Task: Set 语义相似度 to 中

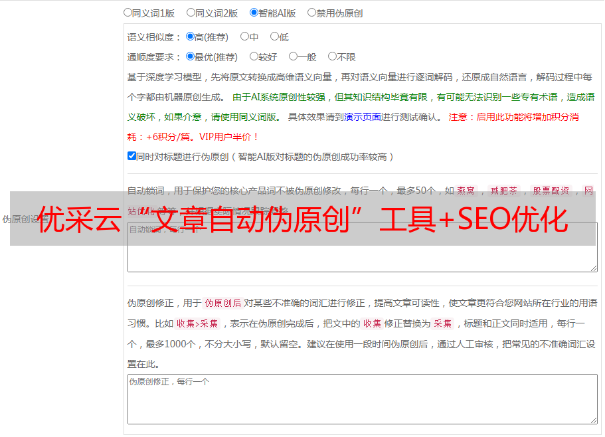Action: (x=244, y=37)
